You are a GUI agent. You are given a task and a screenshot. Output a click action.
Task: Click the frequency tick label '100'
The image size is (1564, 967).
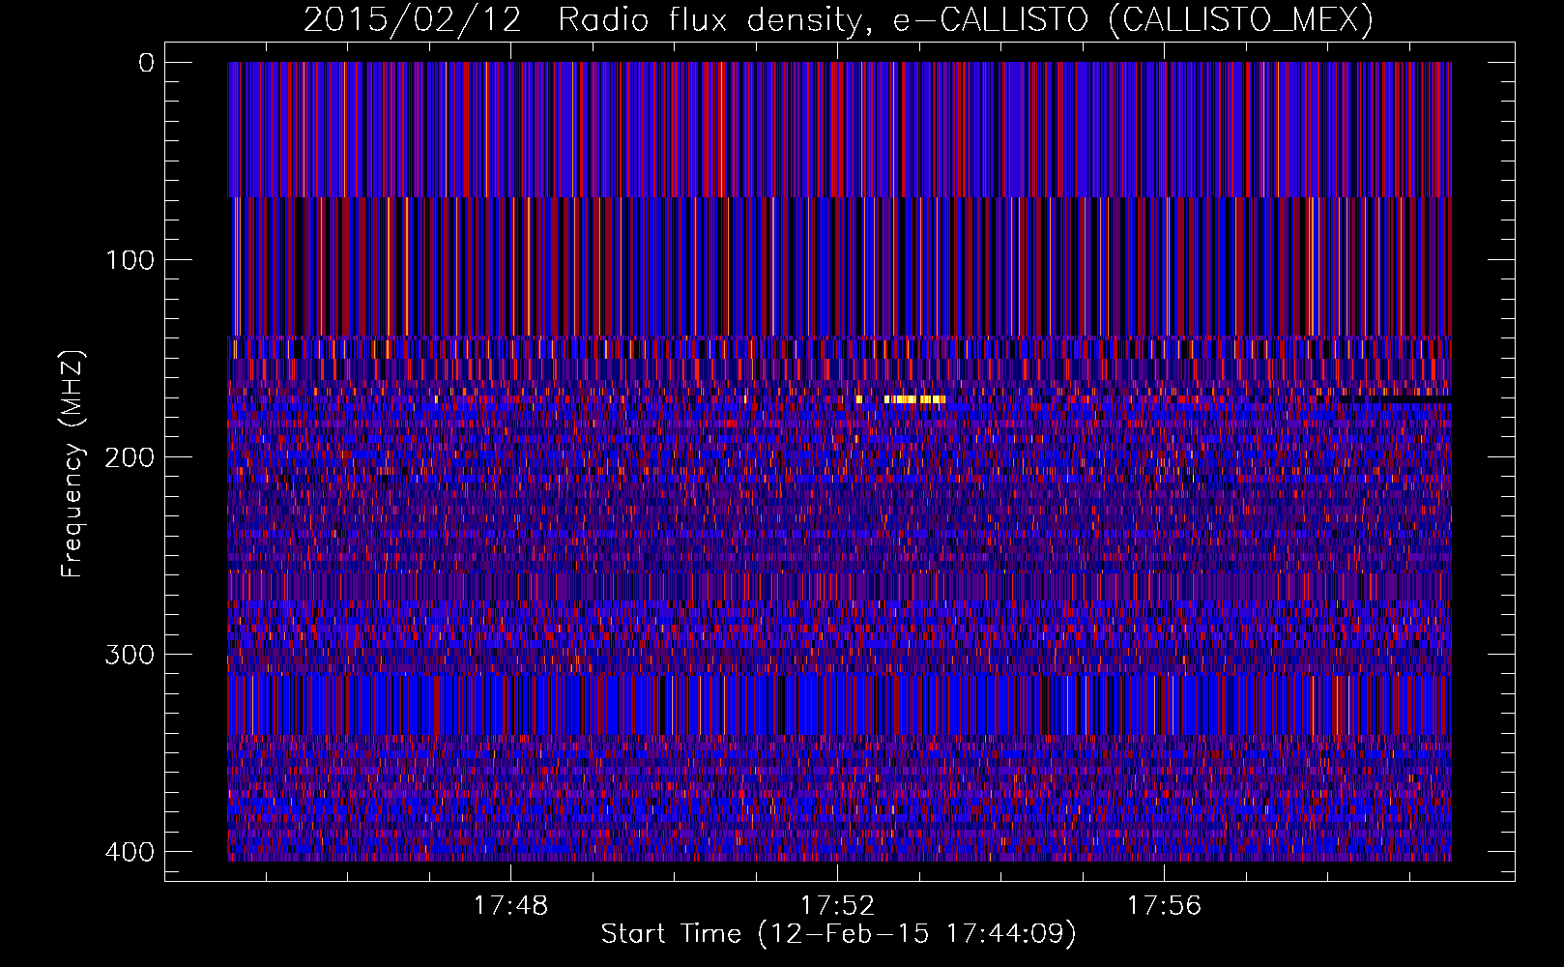point(129,260)
